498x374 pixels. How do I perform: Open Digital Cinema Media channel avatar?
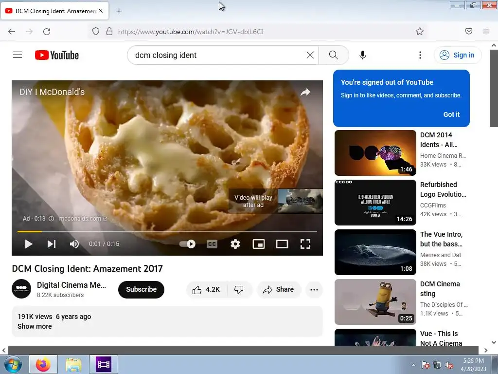click(21, 289)
